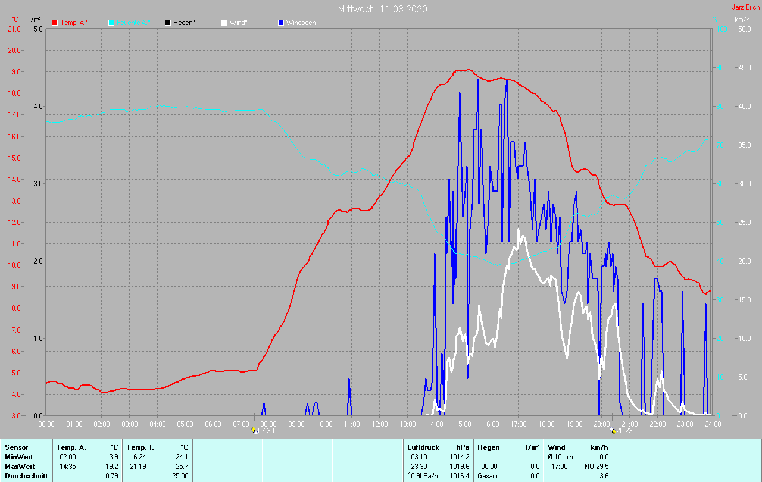Click the Temp. A. legend label
762x482 pixels.
(75, 23)
